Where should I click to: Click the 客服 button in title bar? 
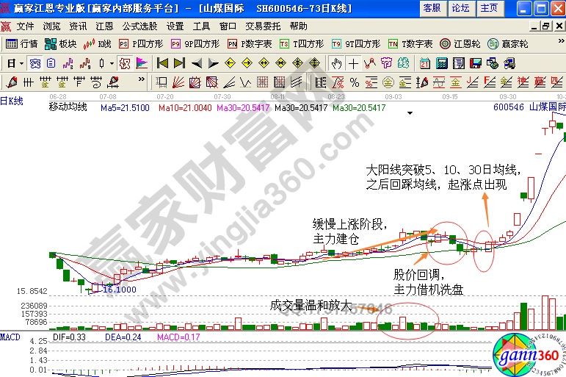[432, 8]
